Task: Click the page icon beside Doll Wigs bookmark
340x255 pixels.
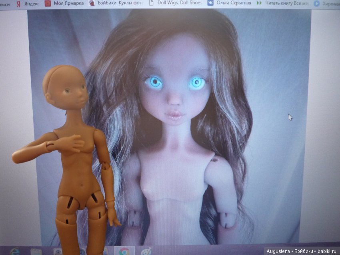Action: pyautogui.click(x=151, y=3)
